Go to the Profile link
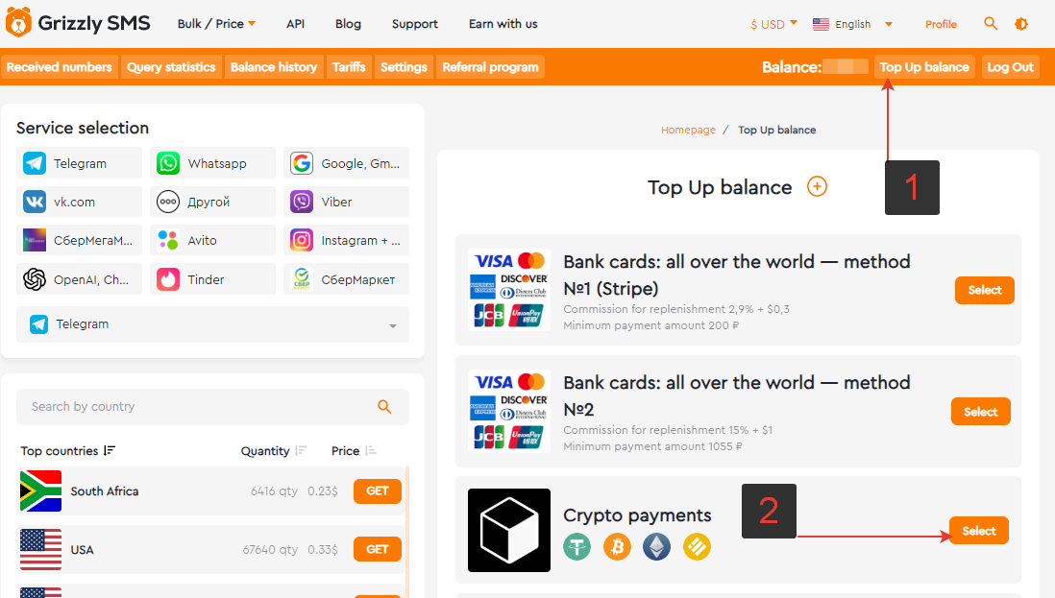Viewport: 1055px width, 598px height. click(941, 24)
